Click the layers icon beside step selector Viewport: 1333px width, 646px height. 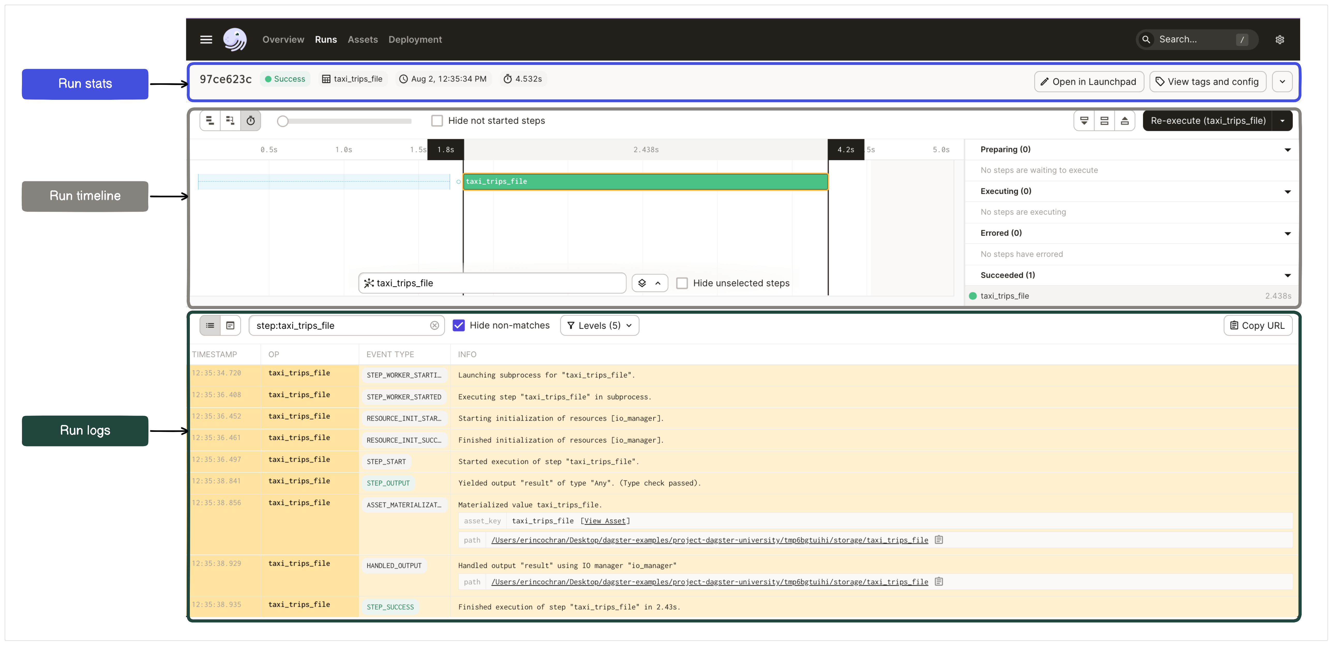[x=642, y=283]
